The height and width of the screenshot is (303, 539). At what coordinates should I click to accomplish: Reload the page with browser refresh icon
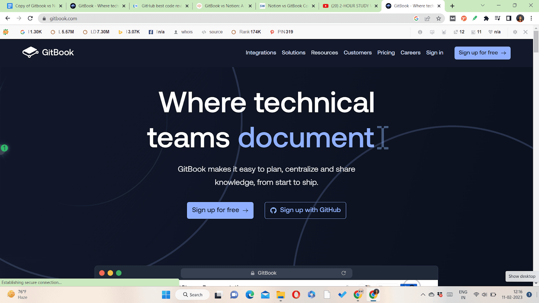tap(30, 19)
